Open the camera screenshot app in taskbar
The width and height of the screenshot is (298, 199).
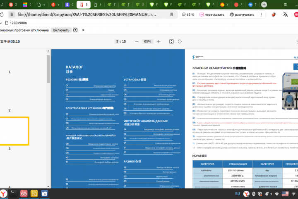pyautogui.click(x=44, y=194)
